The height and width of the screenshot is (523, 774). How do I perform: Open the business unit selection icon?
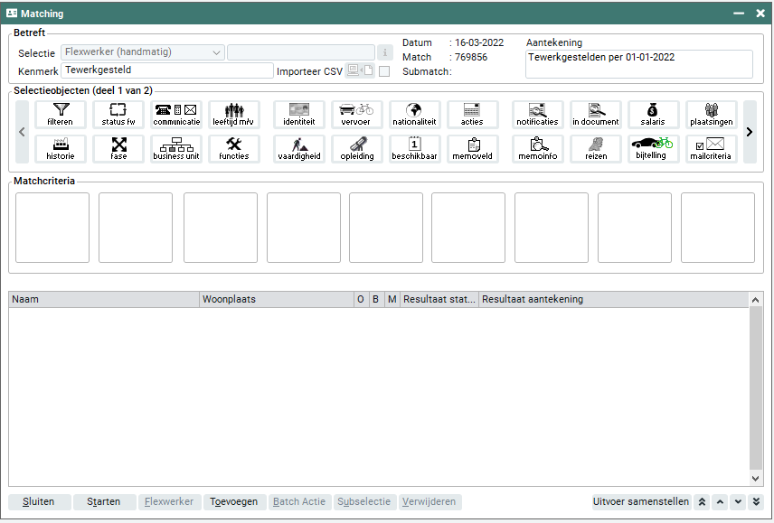(x=176, y=149)
